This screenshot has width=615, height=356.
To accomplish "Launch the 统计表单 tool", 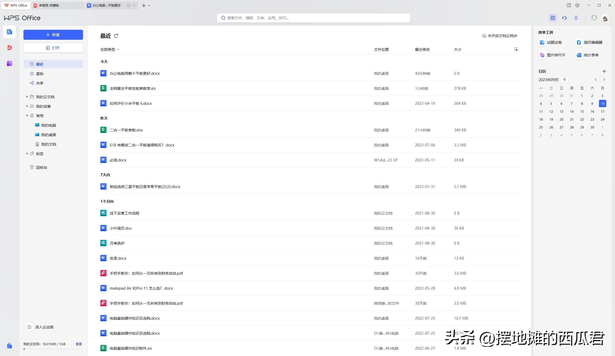I will pyautogui.click(x=587, y=55).
